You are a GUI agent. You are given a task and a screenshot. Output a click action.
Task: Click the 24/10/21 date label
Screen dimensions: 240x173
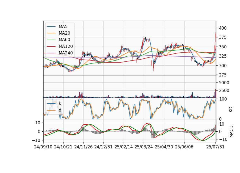click(x=63, y=147)
